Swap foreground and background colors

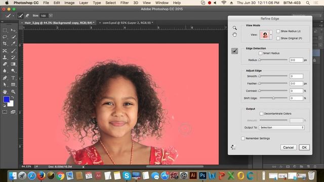13,97
